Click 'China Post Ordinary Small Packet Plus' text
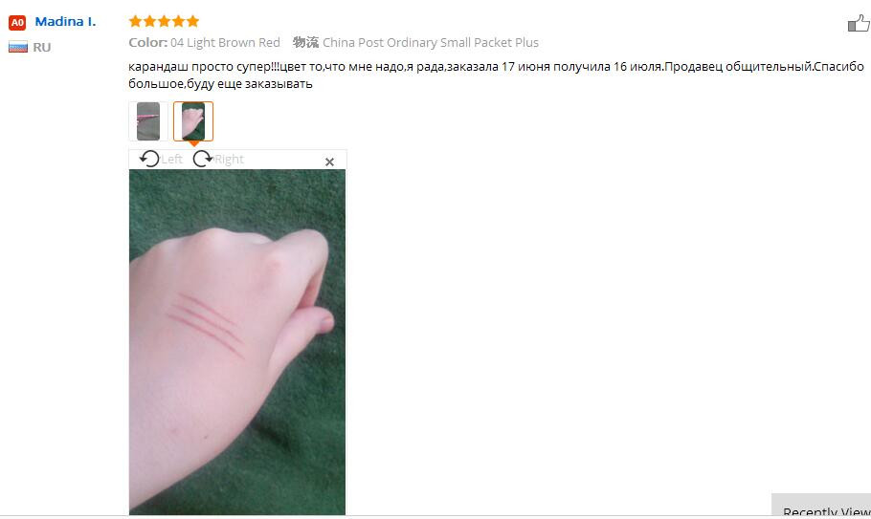The height and width of the screenshot is (519, 871). [431, 43]
